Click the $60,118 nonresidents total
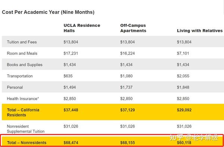The width and height of the screenshot is (224, 147). coord(184,143)
